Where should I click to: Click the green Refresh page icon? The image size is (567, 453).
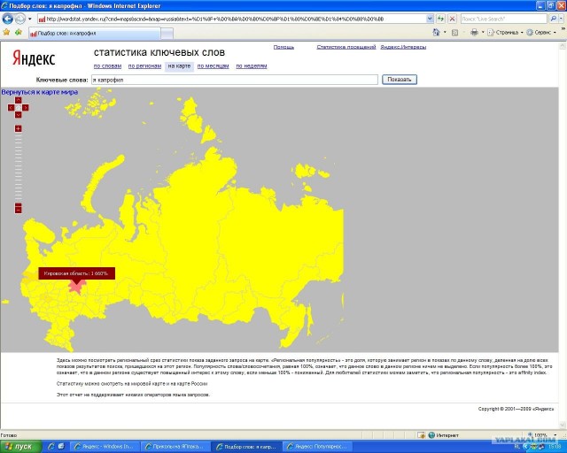tap(440, 19)
